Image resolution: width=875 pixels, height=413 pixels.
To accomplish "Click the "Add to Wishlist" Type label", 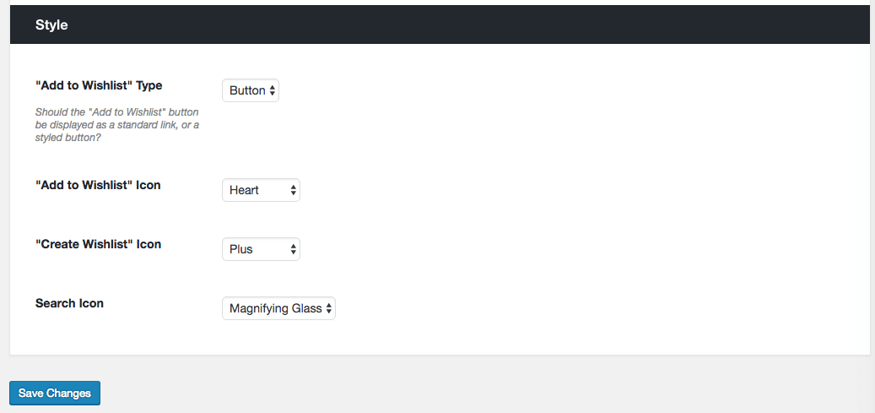I will (x=99, y=85).
